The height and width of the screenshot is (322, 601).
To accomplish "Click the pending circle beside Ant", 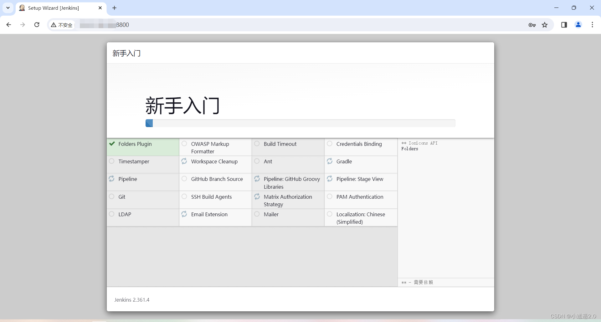I will (257, 161).
